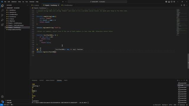Open language mode selector JavaScript

pos(182,105)
